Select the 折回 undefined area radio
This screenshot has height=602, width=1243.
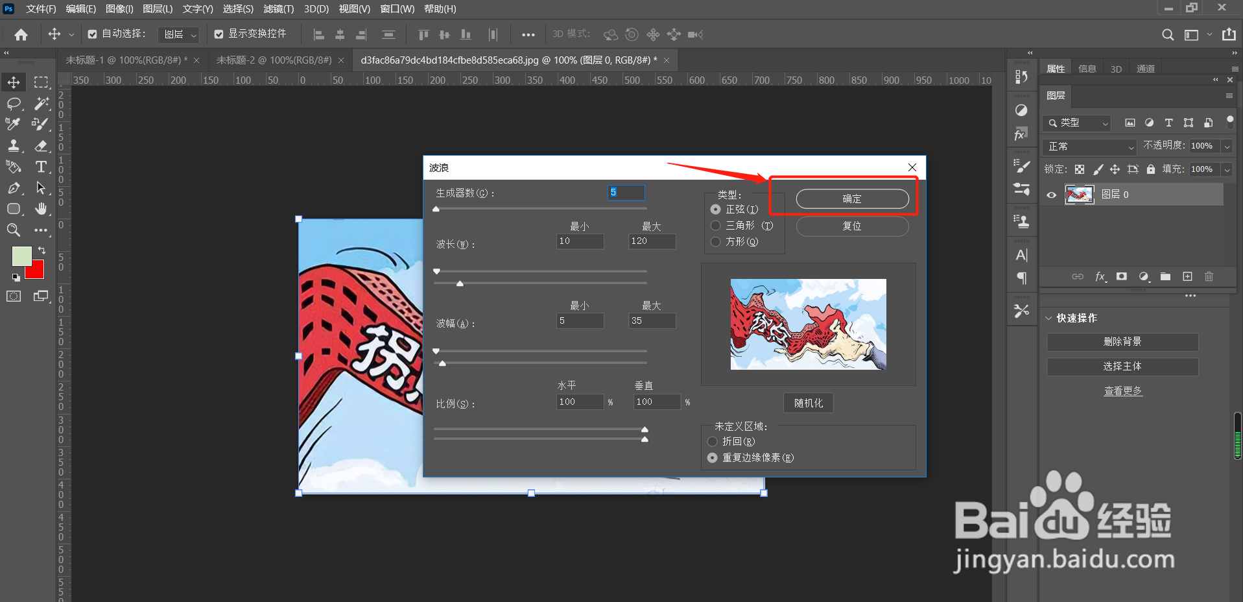point(713,442)
